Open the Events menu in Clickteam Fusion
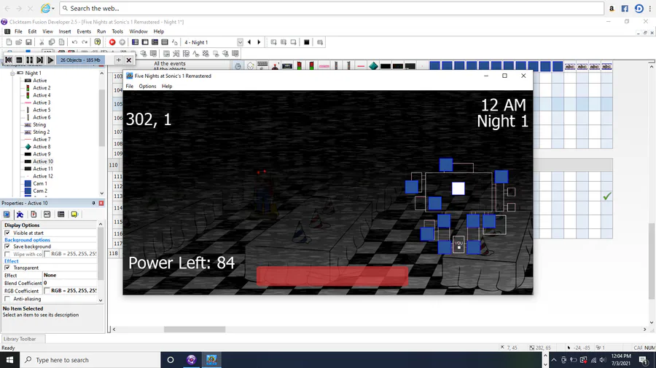 (84, 31)
